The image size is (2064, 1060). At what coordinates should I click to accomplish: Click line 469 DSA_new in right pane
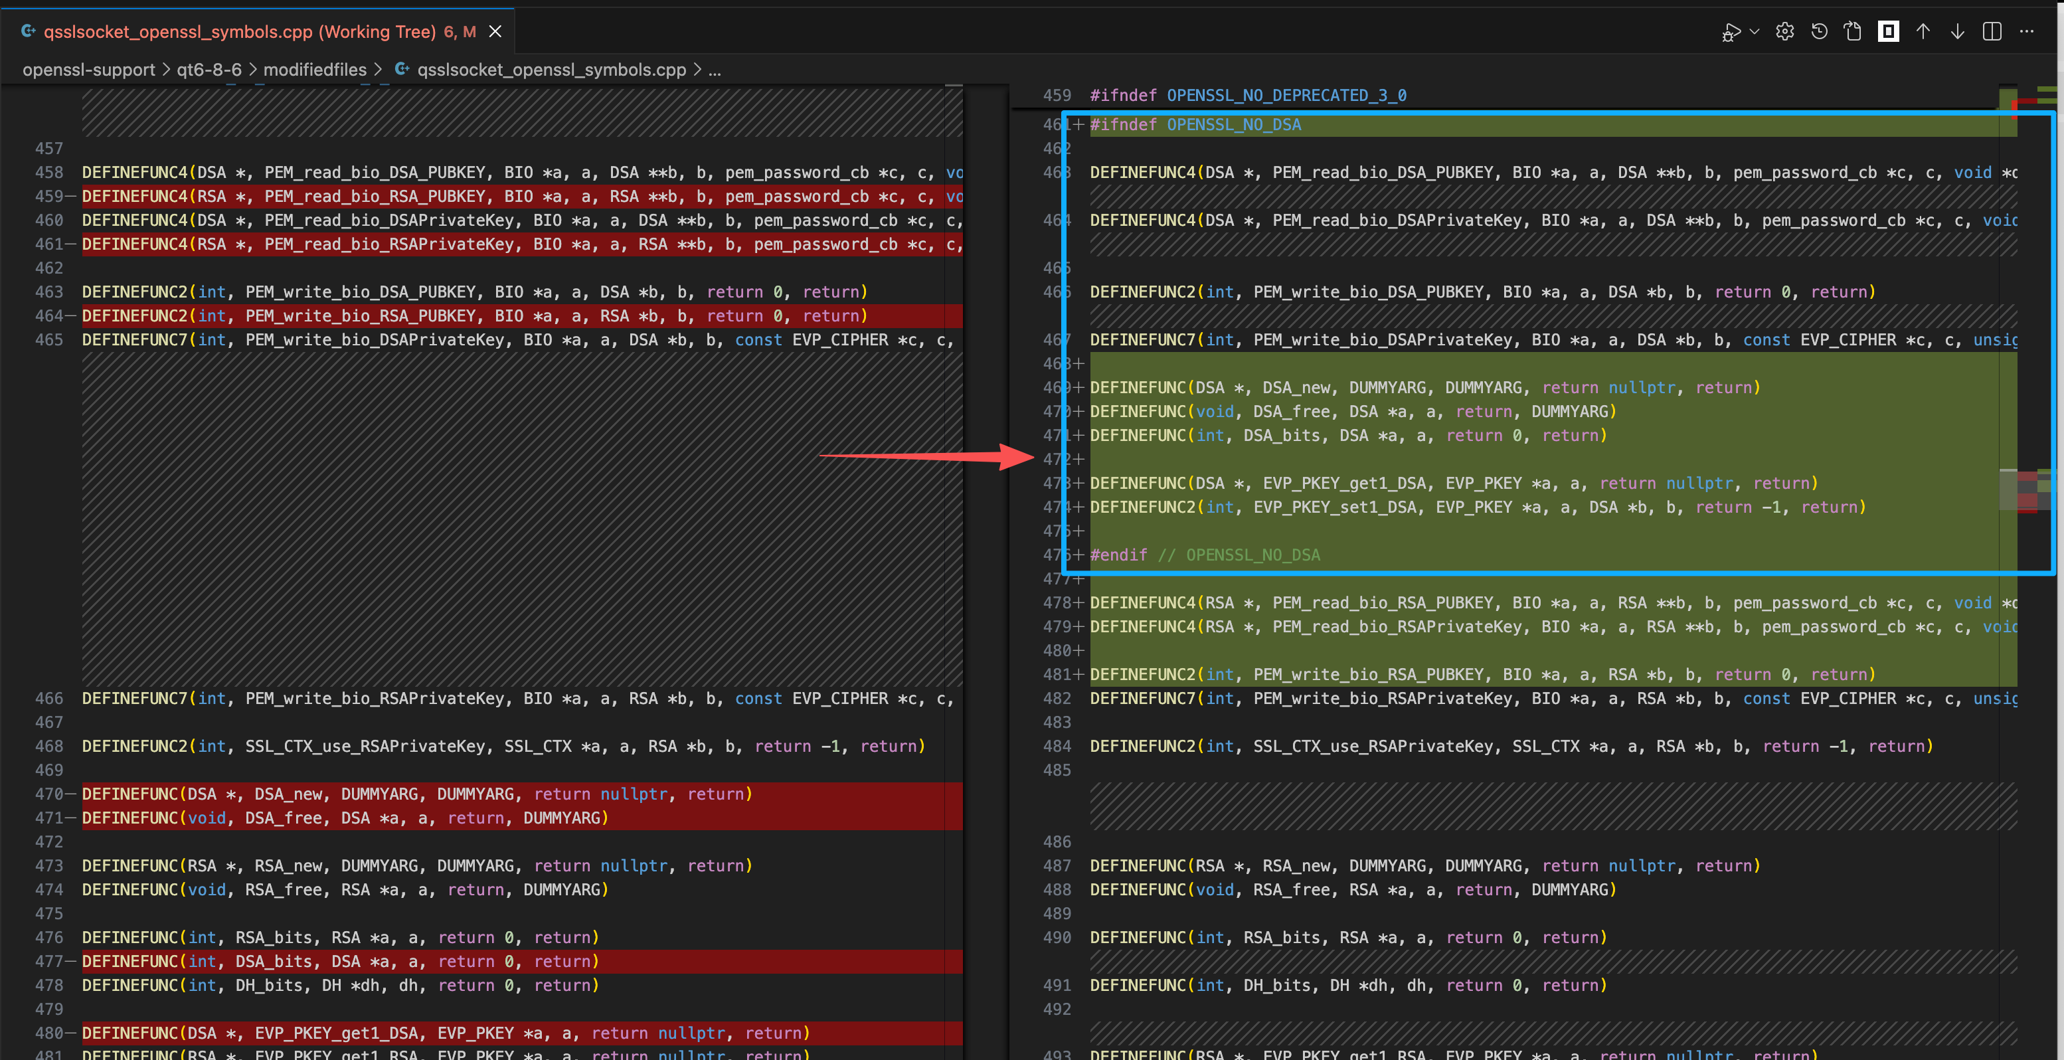(1296, 388)
